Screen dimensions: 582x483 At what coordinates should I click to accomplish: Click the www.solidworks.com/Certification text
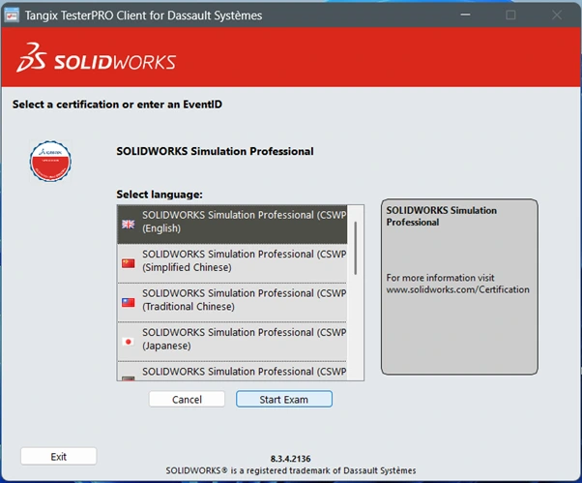point(457,289)
